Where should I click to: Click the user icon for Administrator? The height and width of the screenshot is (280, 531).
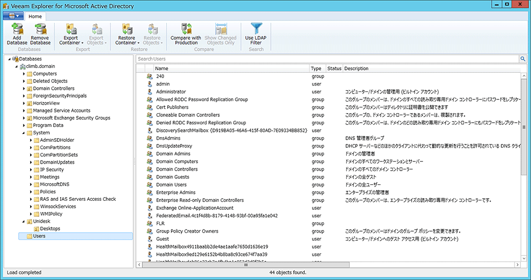tap(150, 92)
